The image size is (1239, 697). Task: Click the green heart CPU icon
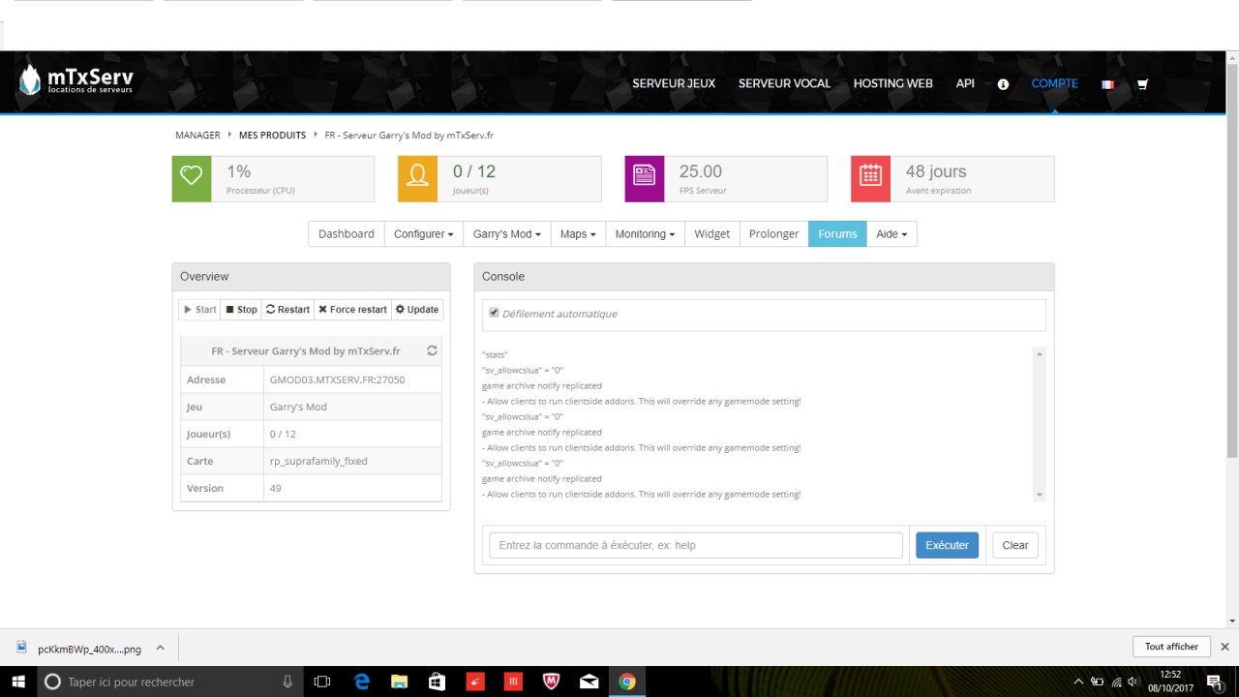pyautogui.click(x=192, y=179)
